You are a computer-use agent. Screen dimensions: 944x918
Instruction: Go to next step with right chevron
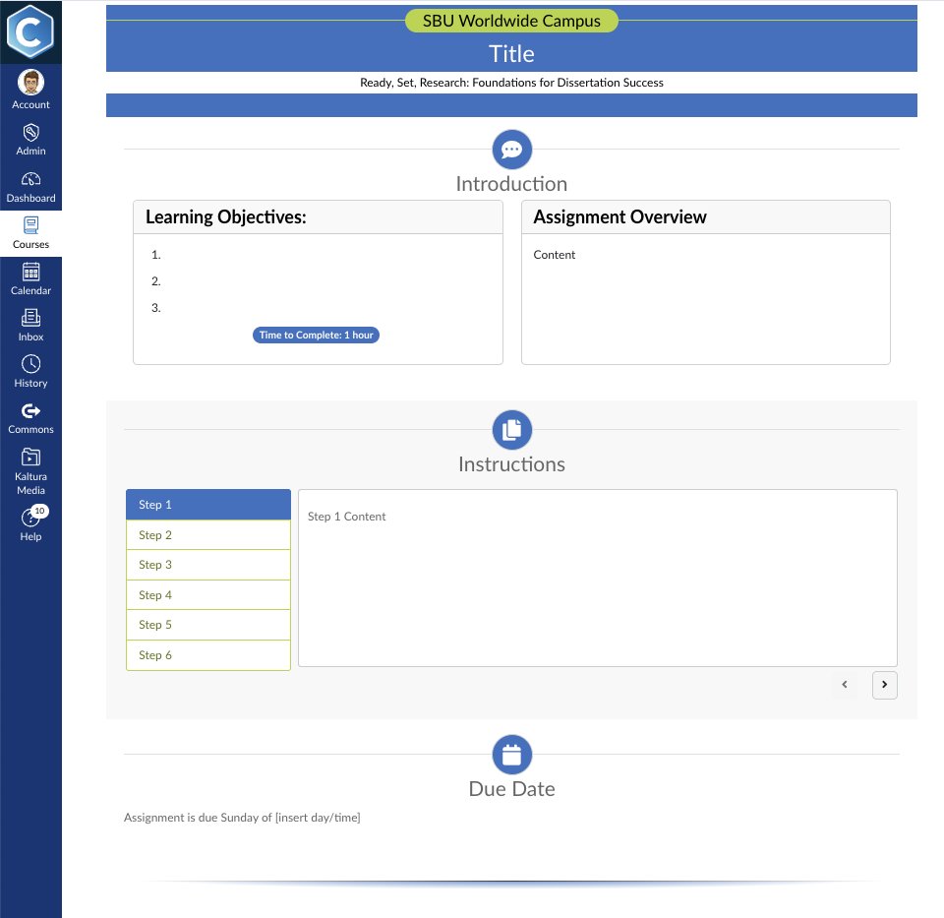tap(884, 685)
